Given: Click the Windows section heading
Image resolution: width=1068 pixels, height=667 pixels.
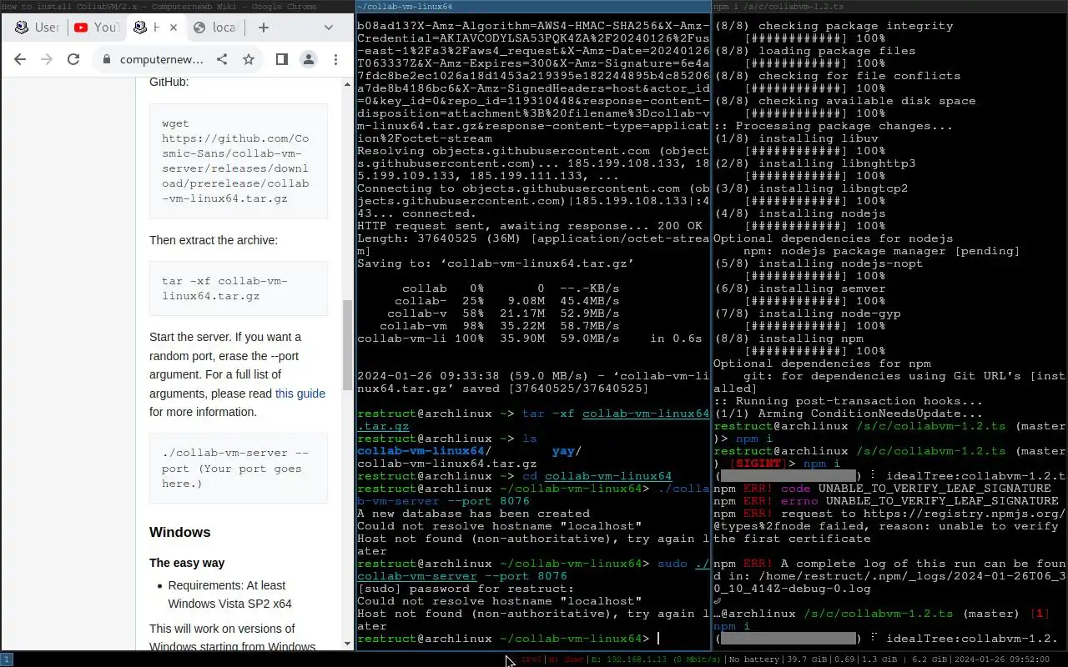Looking at the screenshot, I should click(179, 532).
